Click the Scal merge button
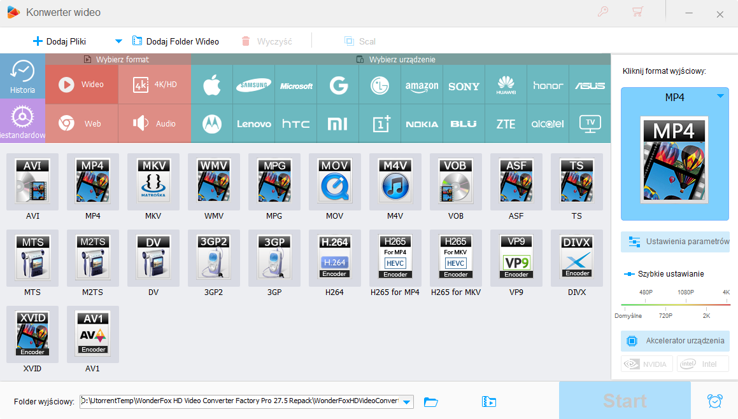The width and height of the screenshot is (738, 419). tap(360, 41)
